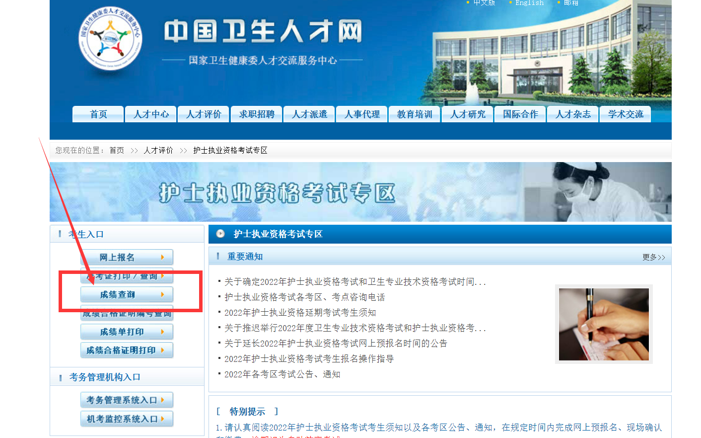Click the 成绩查询 button
The height and width of the screenshot is (438, 701).
(127, 295)
